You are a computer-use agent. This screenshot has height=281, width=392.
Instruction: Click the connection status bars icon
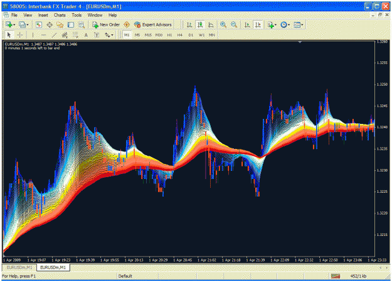coord(336,276)
